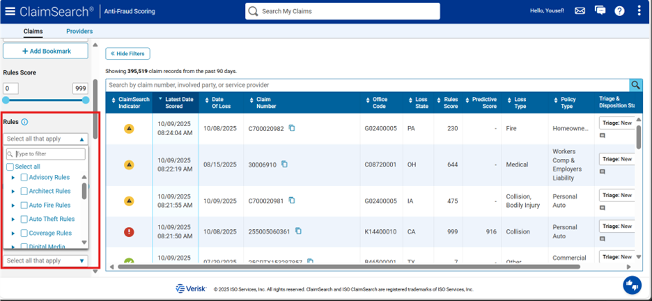This screenshot has height=301, width=652.
Task: Open the Triage dropdown for claim C700020982
Action: tap(617, 123)
